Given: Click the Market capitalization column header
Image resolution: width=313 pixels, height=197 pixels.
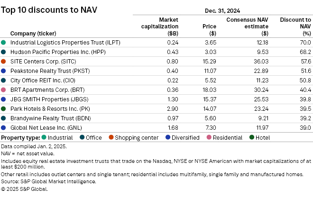Looking at the screenshot, I should [x=162, y=27].
